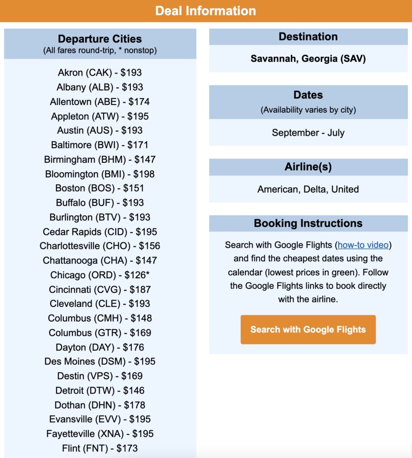The width and height of the screenshot is (412, 458).
Task: Click the Allentown (ABE) $174 fare
Action: [100, 102]
